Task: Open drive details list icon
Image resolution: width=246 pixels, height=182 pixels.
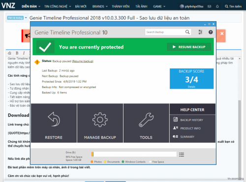Action: (182, 154)
